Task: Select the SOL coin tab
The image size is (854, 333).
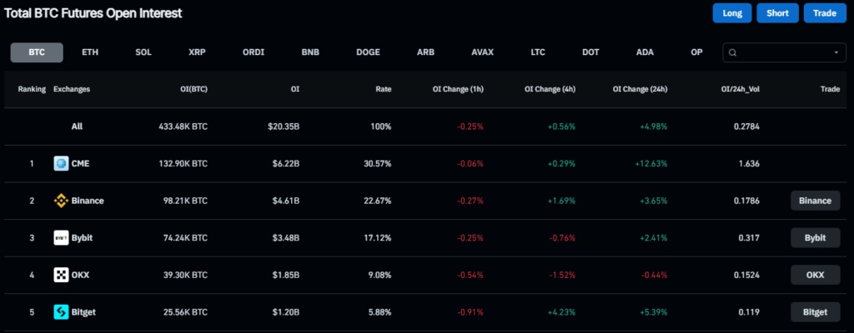Action: click(x=143, y=52)
